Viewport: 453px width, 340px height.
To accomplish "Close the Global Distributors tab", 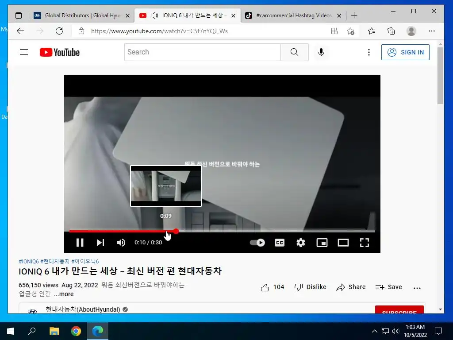I will coord(127,16).
